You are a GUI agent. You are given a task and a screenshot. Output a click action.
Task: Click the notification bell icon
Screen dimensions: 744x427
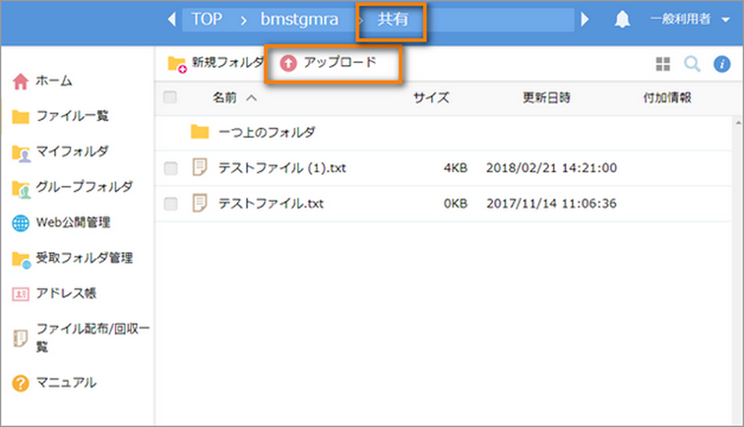point(621,19)
